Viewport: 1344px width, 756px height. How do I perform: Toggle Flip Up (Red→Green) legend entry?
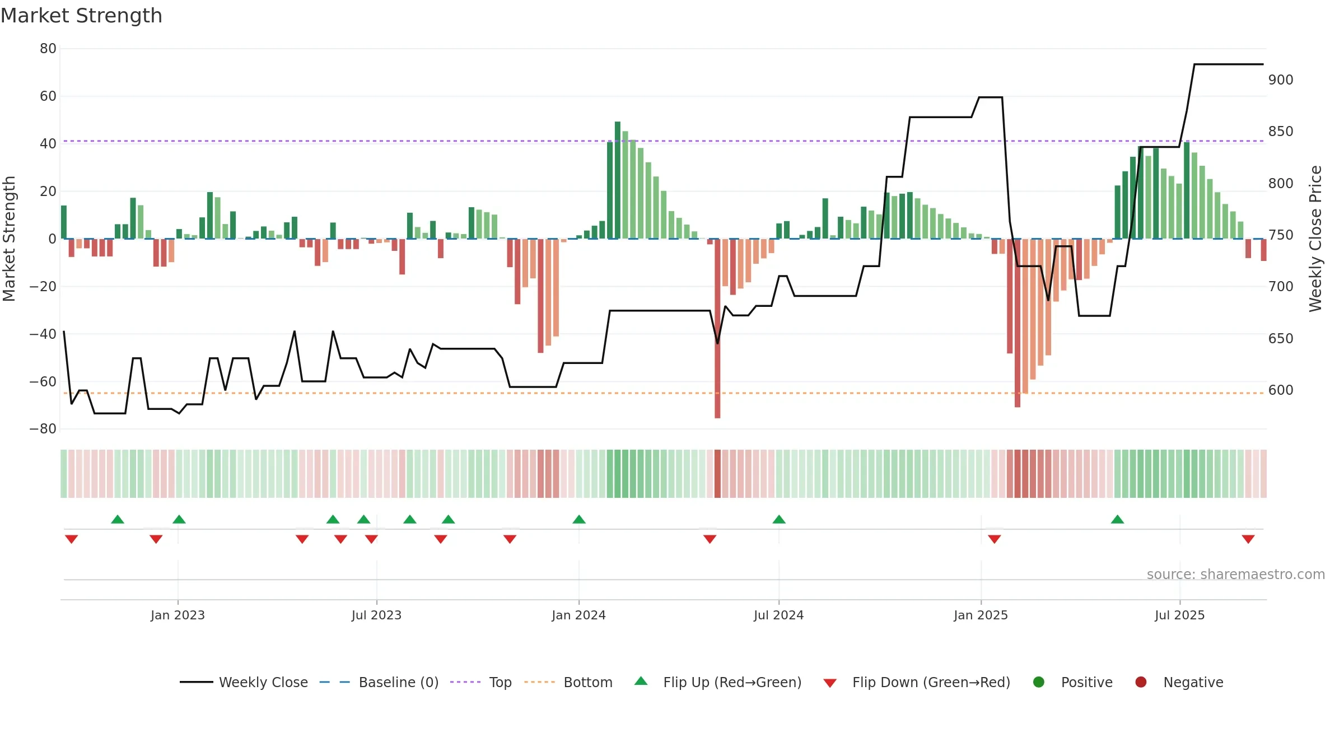pos(718,682)
